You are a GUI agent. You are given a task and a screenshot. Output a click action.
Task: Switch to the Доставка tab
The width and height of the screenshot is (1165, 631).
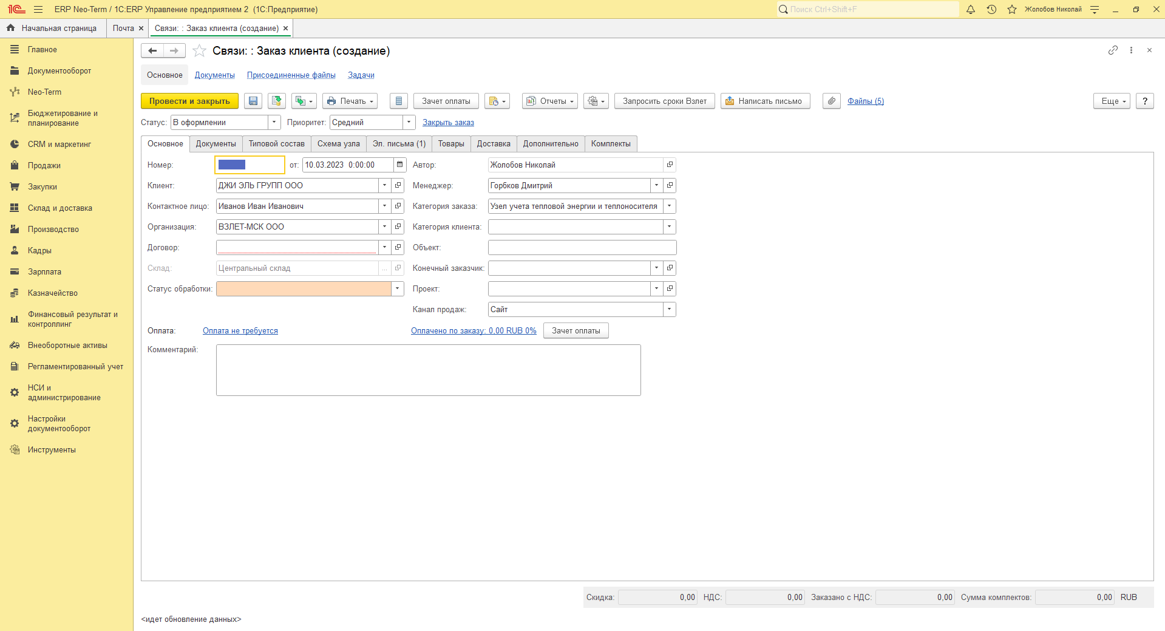(x=494, y=144)
